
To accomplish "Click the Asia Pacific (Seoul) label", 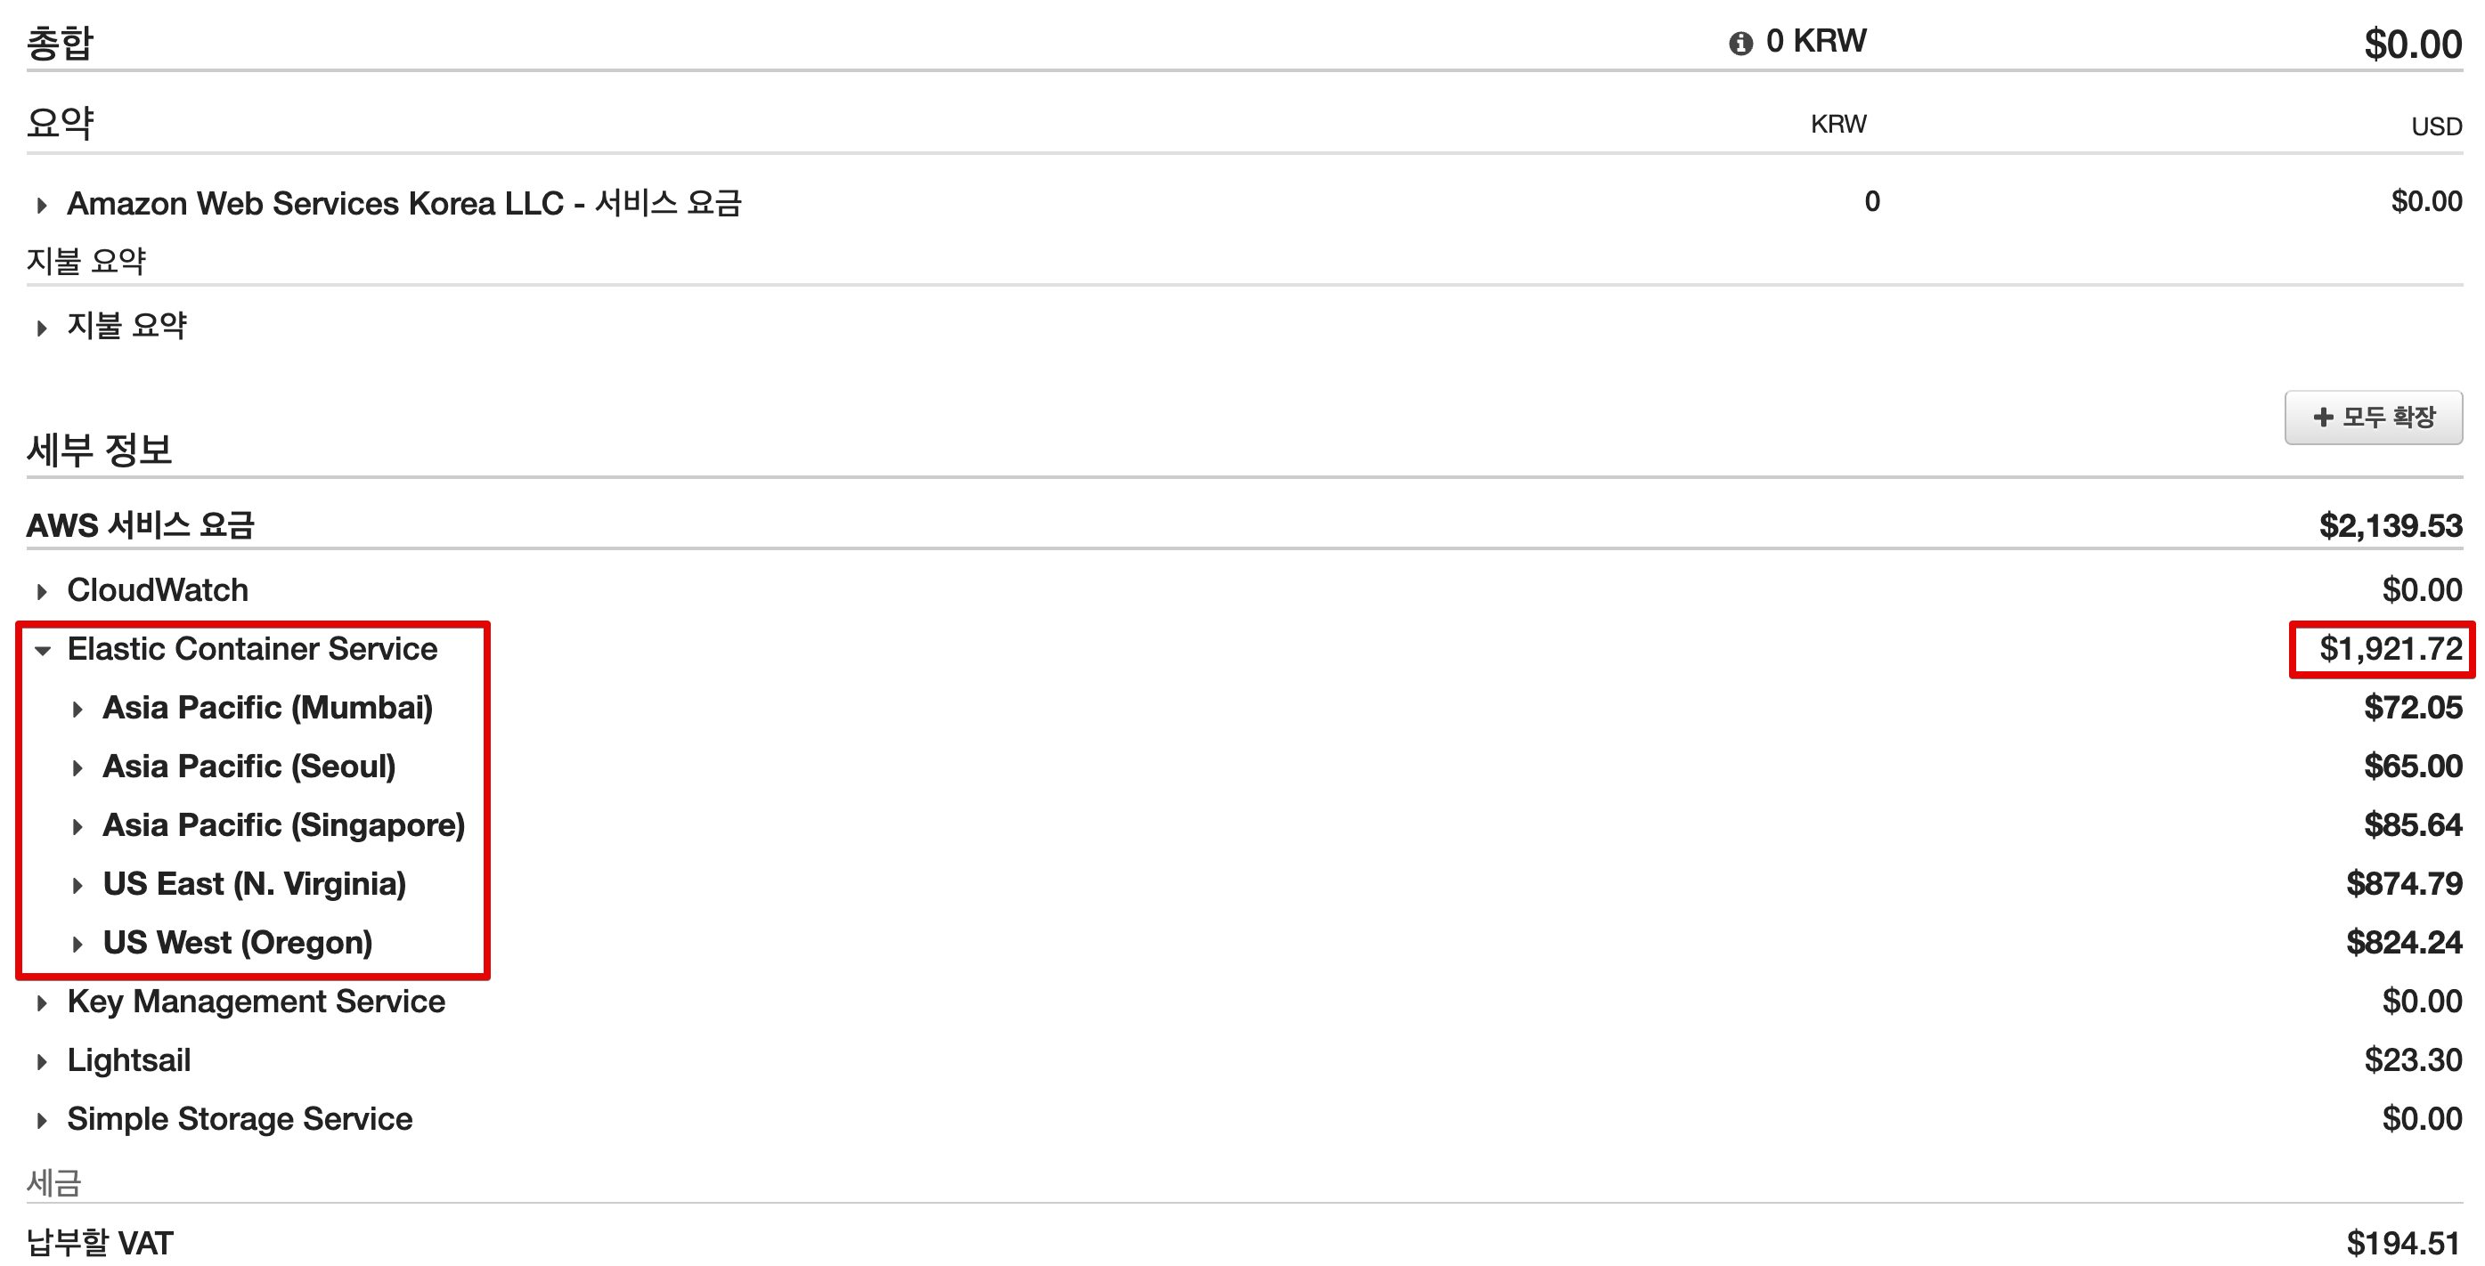I will 248,767.
